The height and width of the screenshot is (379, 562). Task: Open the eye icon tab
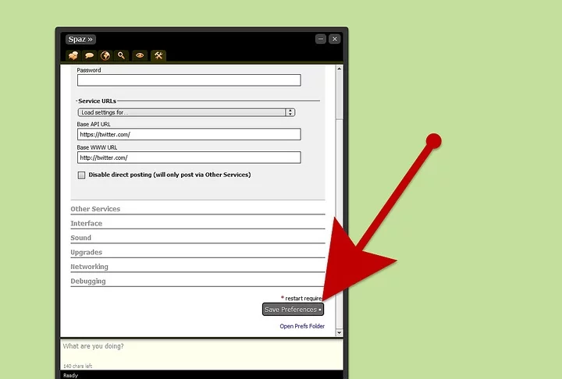coord(140,55)
